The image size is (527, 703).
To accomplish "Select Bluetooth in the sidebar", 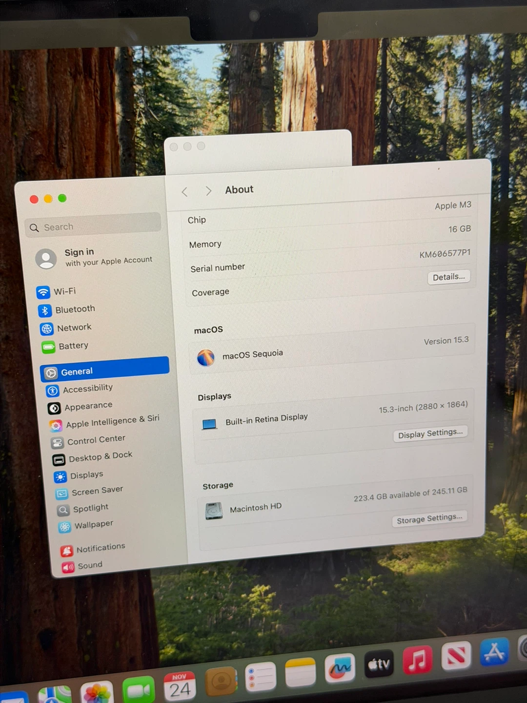I will pos(67,310).
